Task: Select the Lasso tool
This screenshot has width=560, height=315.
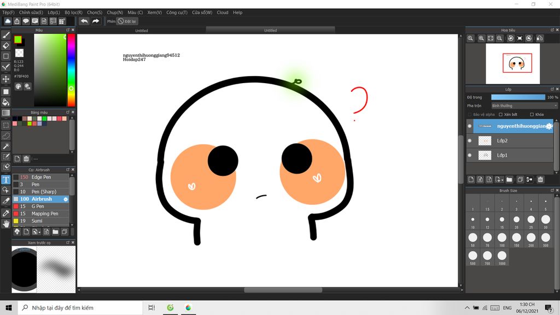Action: pos(5,136)
